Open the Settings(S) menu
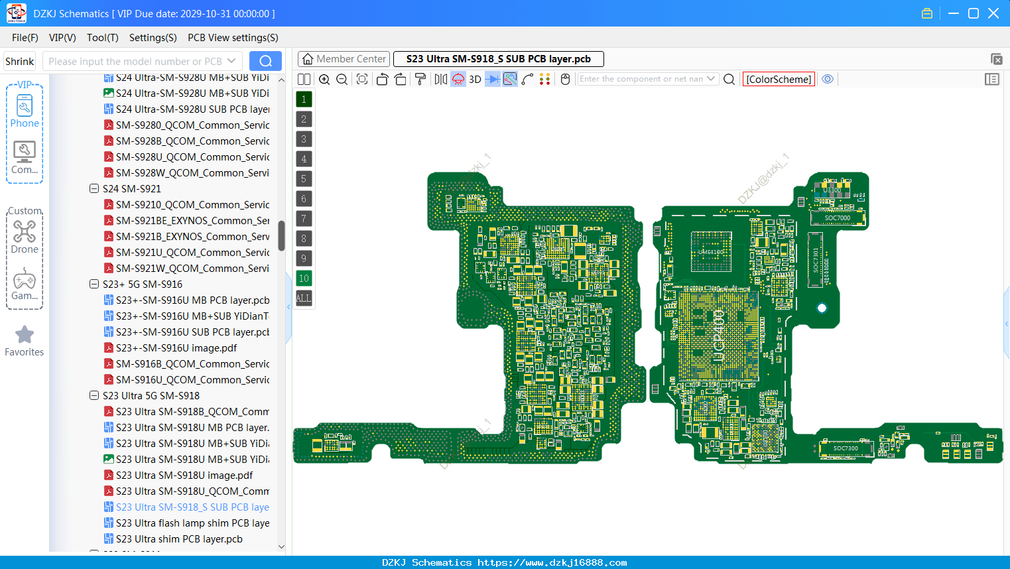Image resolution: width=1010 pixels, height=569 pixels. click(x=153, y=38)
